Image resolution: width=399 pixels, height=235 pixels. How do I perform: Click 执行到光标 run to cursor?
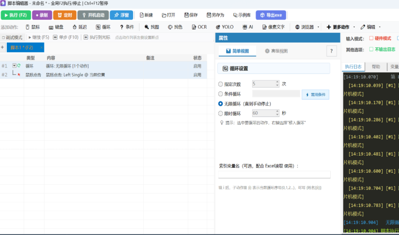(97, 37)
